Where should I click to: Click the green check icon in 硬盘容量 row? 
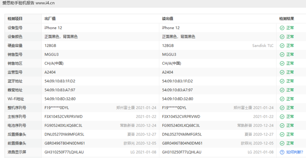(x=282, y=46)
